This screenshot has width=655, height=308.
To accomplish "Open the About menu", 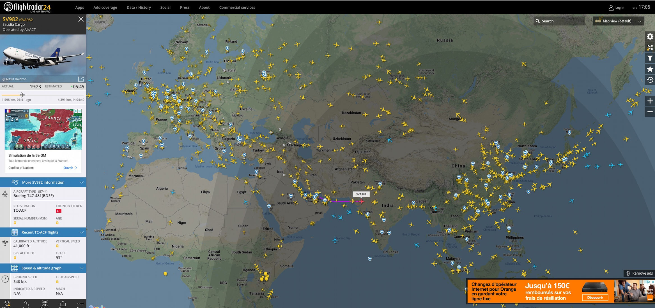I will point(204,8).
